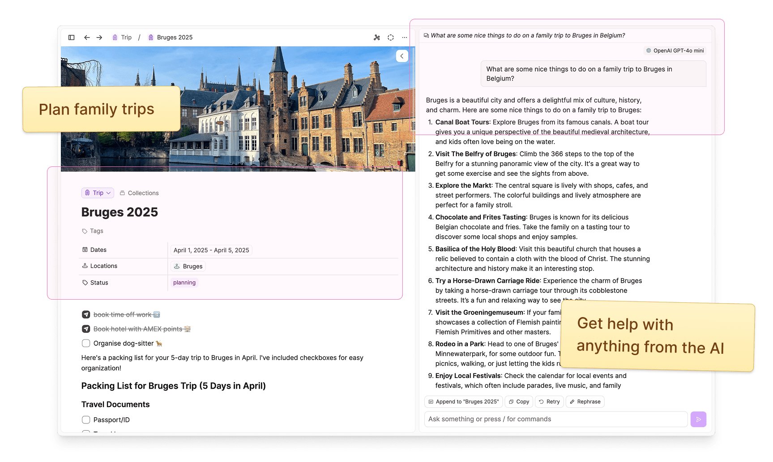Open the planning status selector
Screen dimensions: 773x462
coord(184,283)
